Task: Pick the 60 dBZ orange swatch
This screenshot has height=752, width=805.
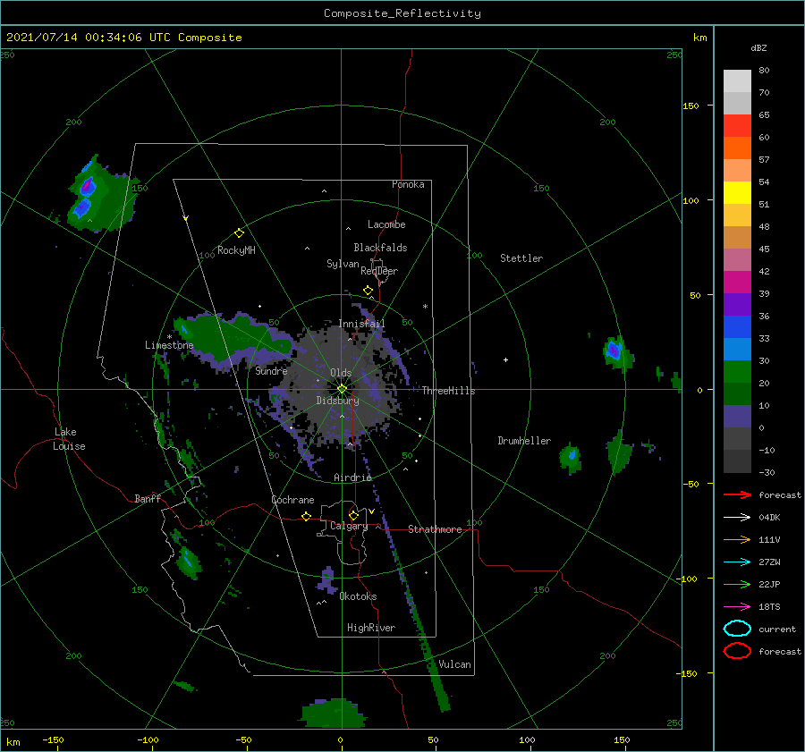Action: pos(737,148)
